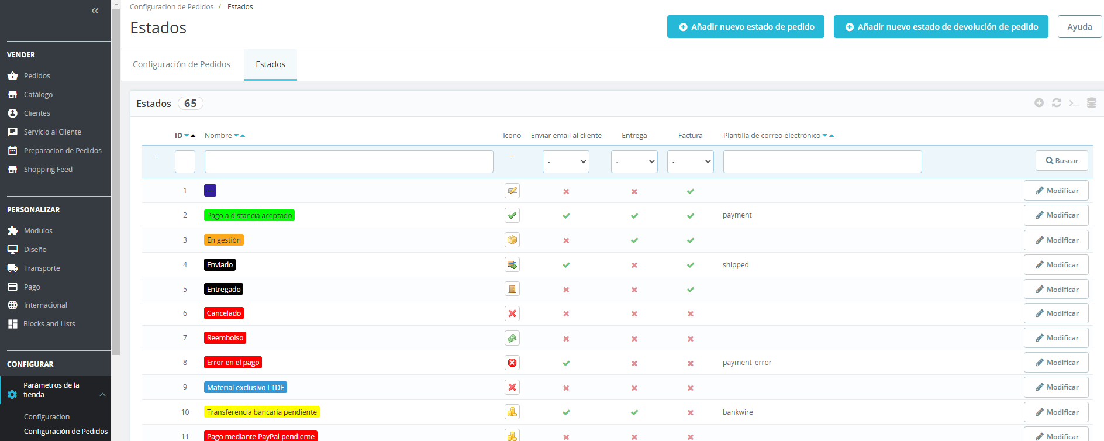The height and width of the screenshot is (441, 1104).
Task: Sort Plantilla de correo electrónico ascending
Action: coord(832,136)
